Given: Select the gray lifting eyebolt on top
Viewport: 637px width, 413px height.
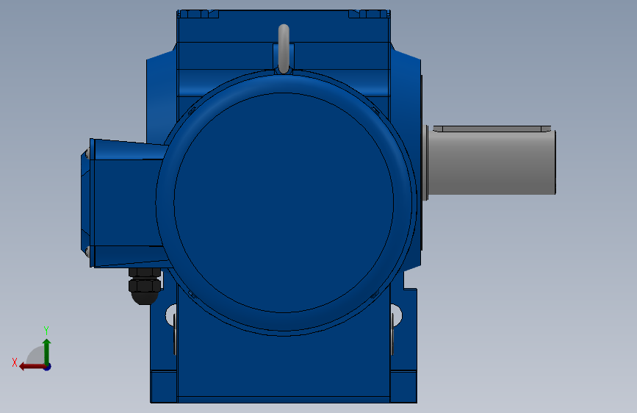Looking at the screenshot, I should [x=284, y=49].
